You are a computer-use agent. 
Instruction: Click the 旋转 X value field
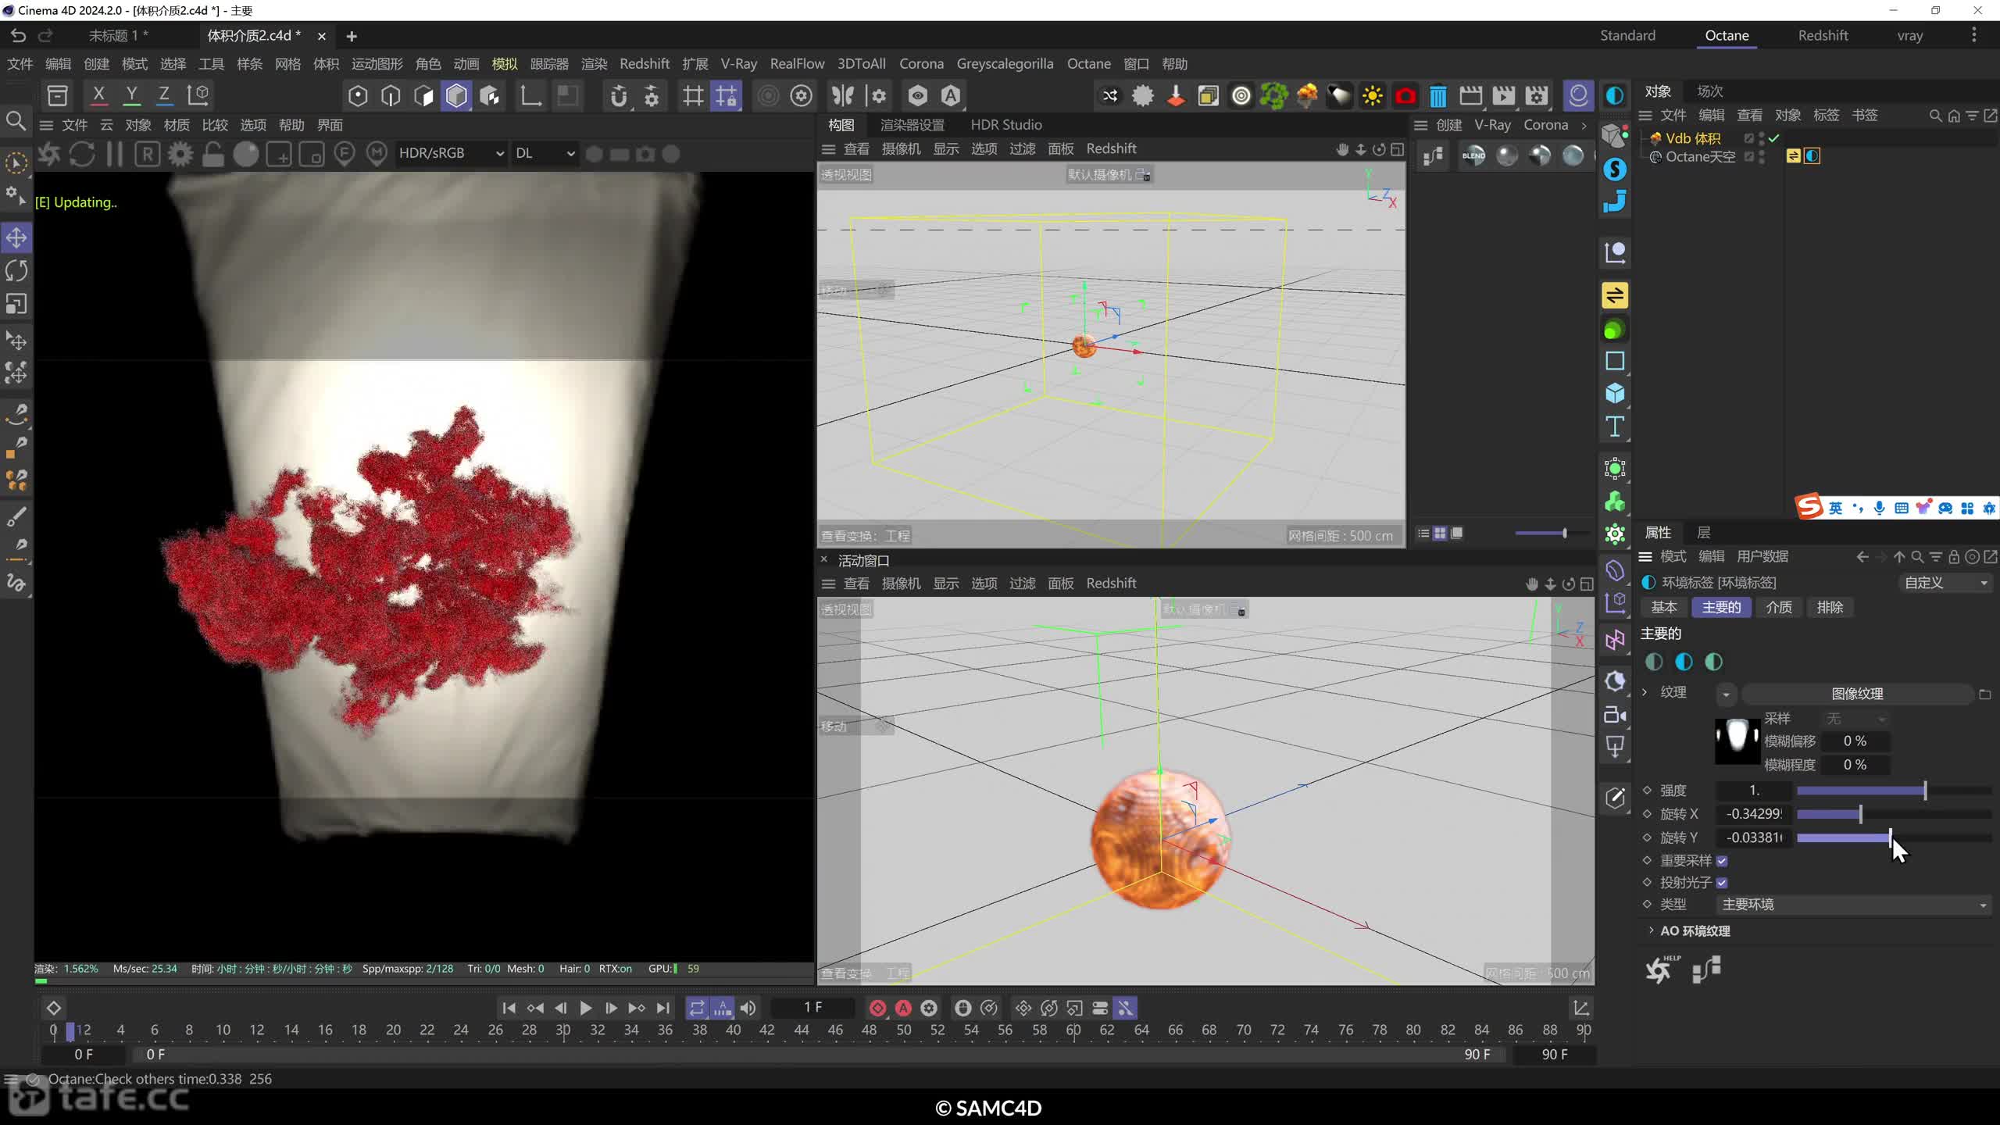[1753, 814]
